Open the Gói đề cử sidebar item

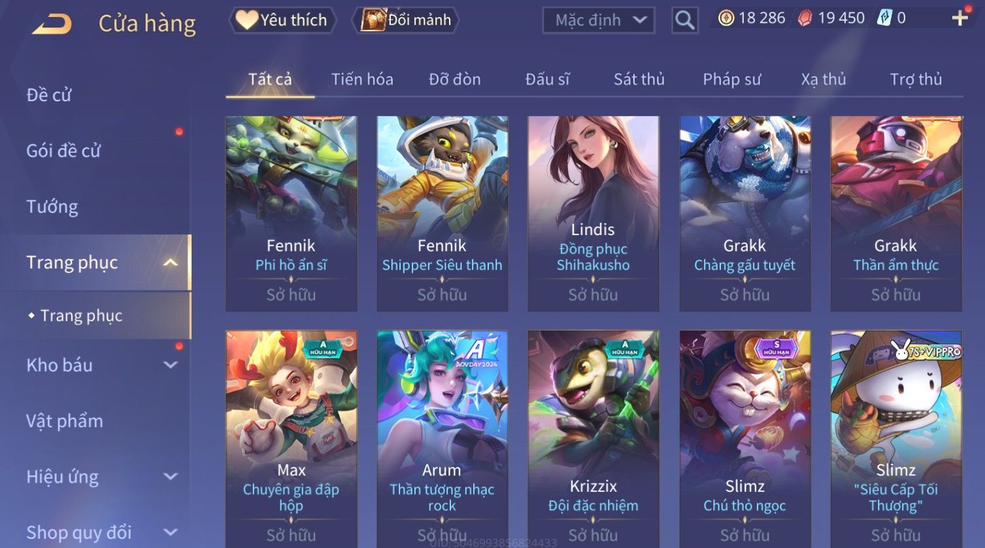(63, 151)
